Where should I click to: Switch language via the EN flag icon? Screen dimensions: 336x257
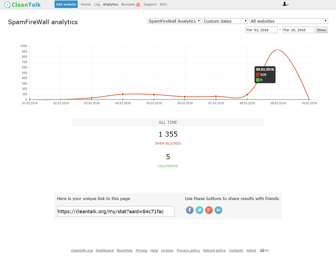[264, 251]
